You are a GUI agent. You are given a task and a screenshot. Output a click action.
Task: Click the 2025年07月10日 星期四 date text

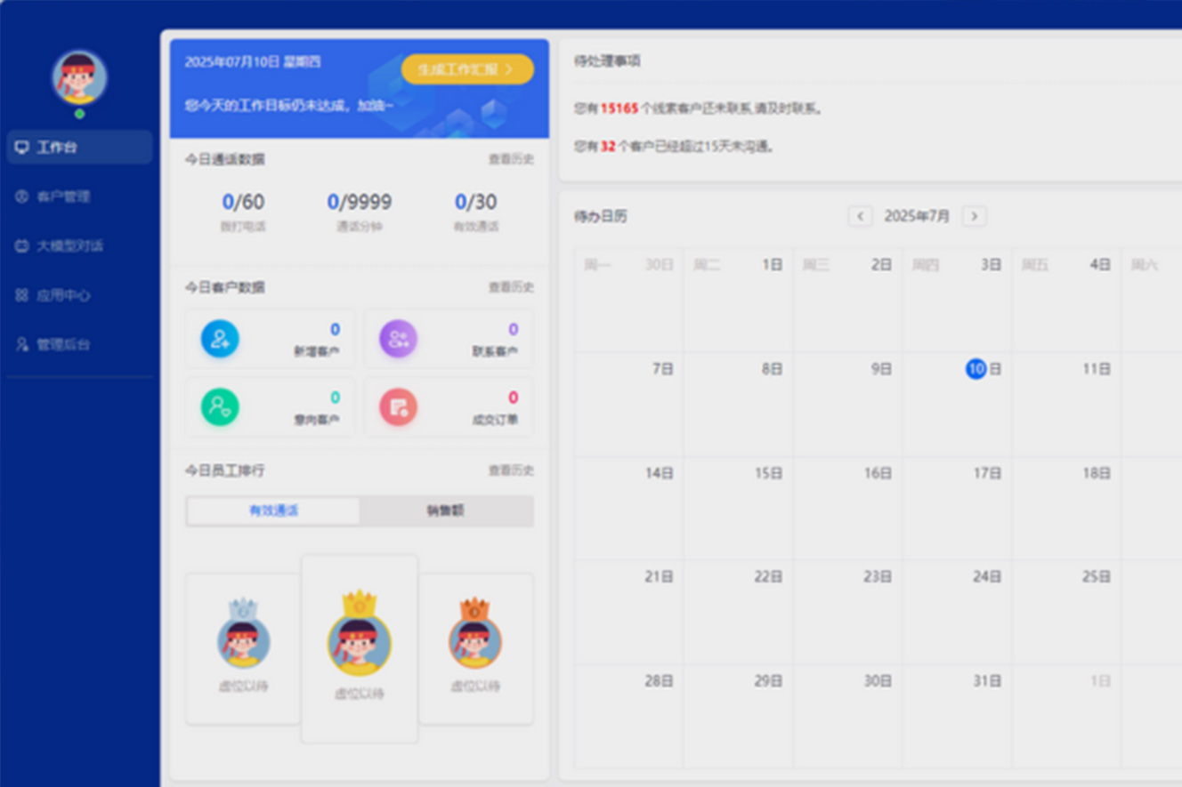(x=253, y=62)
